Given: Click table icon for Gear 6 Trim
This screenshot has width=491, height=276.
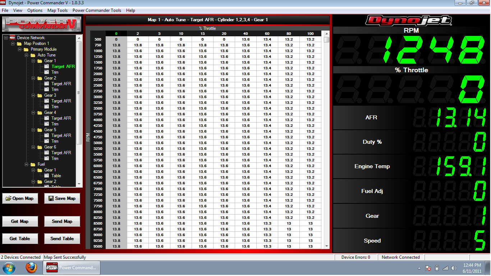Looking at the screenshot, I should pyautogui.click(x=46, y=158).
